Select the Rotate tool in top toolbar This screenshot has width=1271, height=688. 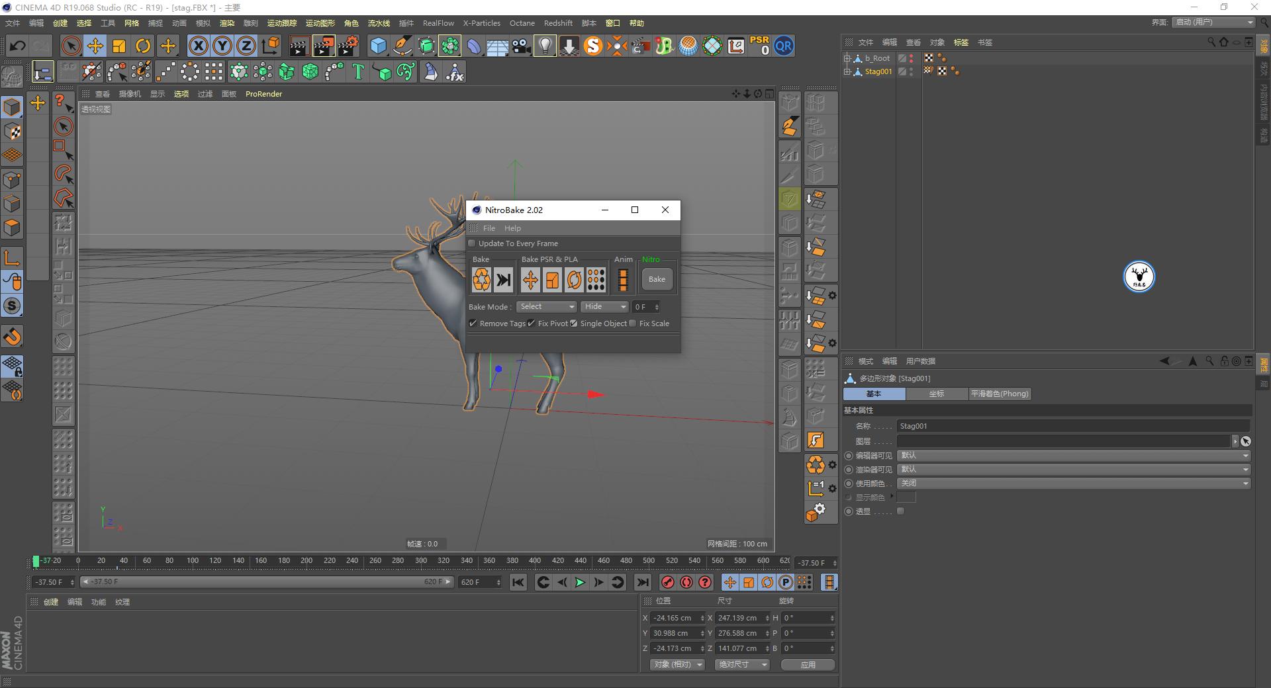(143, 46)
